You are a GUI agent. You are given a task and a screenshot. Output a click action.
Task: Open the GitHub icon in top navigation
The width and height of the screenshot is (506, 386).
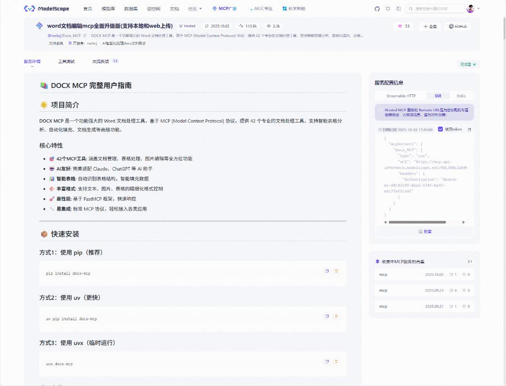click(377, 9)
